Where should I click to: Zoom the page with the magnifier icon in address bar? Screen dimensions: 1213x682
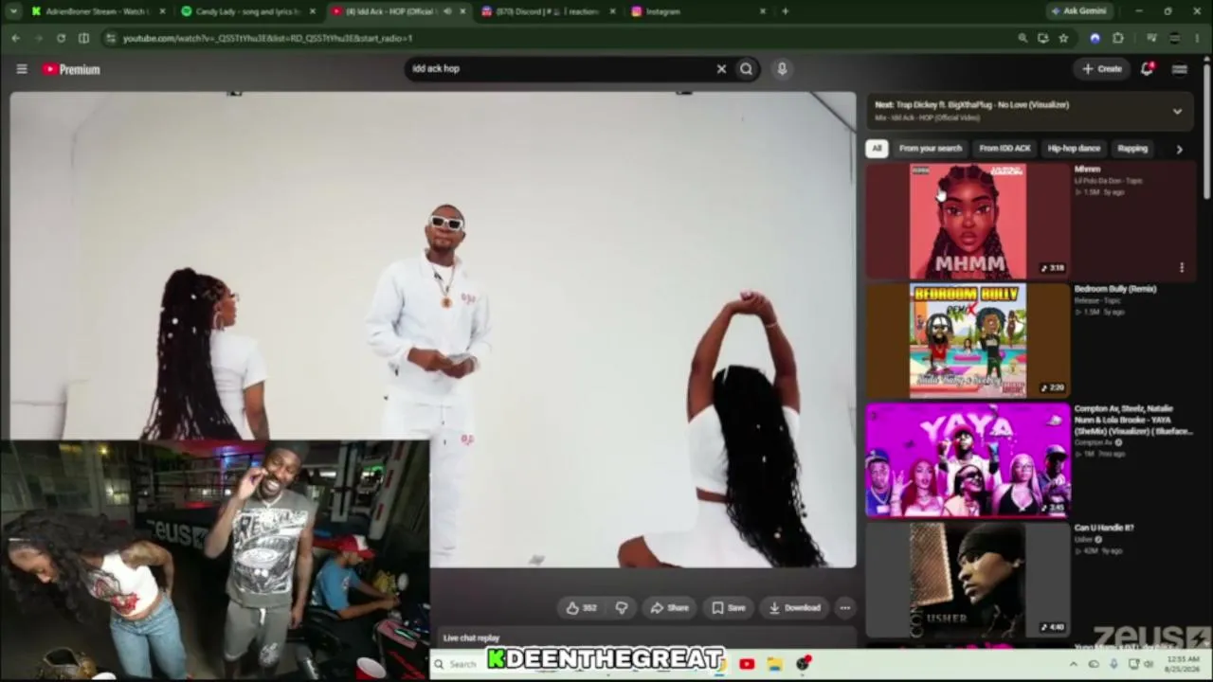click(x=1023, y=38)
